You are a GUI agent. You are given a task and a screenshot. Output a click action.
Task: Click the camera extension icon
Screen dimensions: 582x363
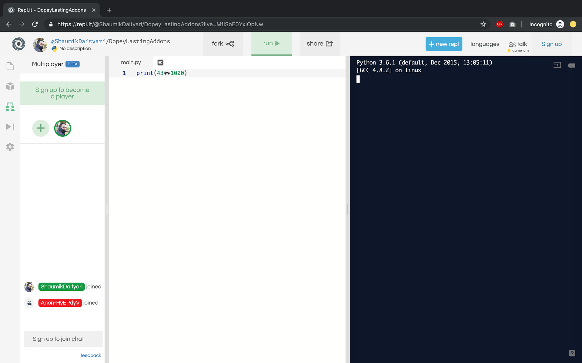[x=512, y=24]
